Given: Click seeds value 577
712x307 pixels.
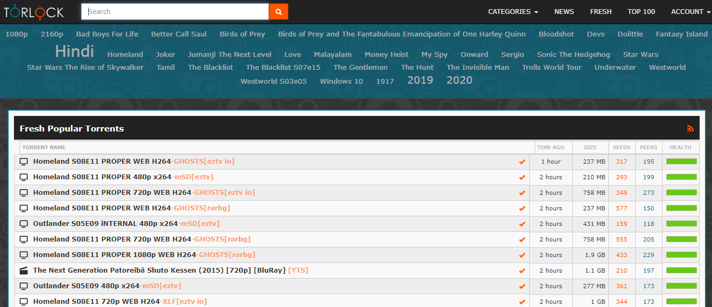Looking at the screenshot, I should 622,208.
